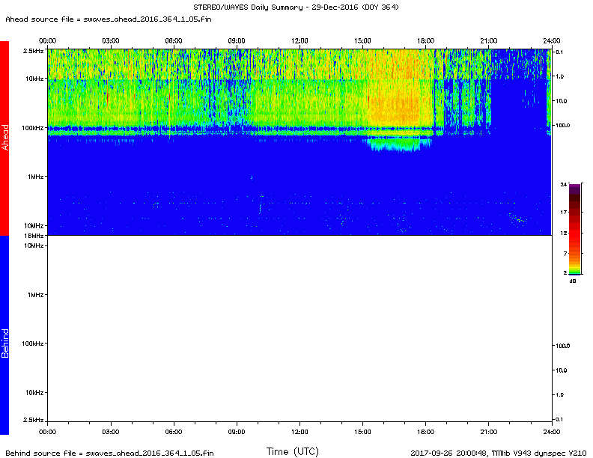This screenshot has height=458, width=593.
Task: Click the 100kHz label in the Behind panel
Action: 33,343
